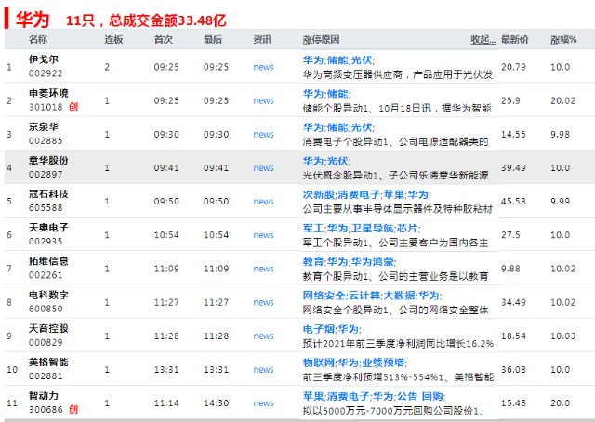This screenshot has width=595, height=422.
Task: Click stock code 605588
Action: (x=46, y=208)
